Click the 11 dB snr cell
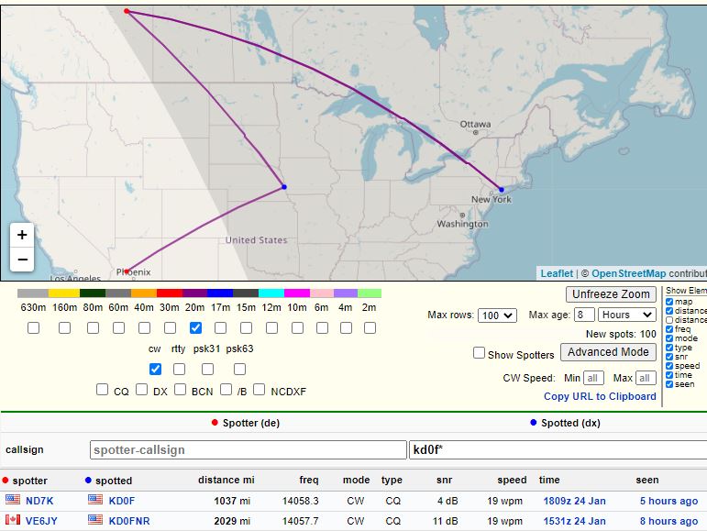Viewport: 707px width, 531px height. click(445, 521)
